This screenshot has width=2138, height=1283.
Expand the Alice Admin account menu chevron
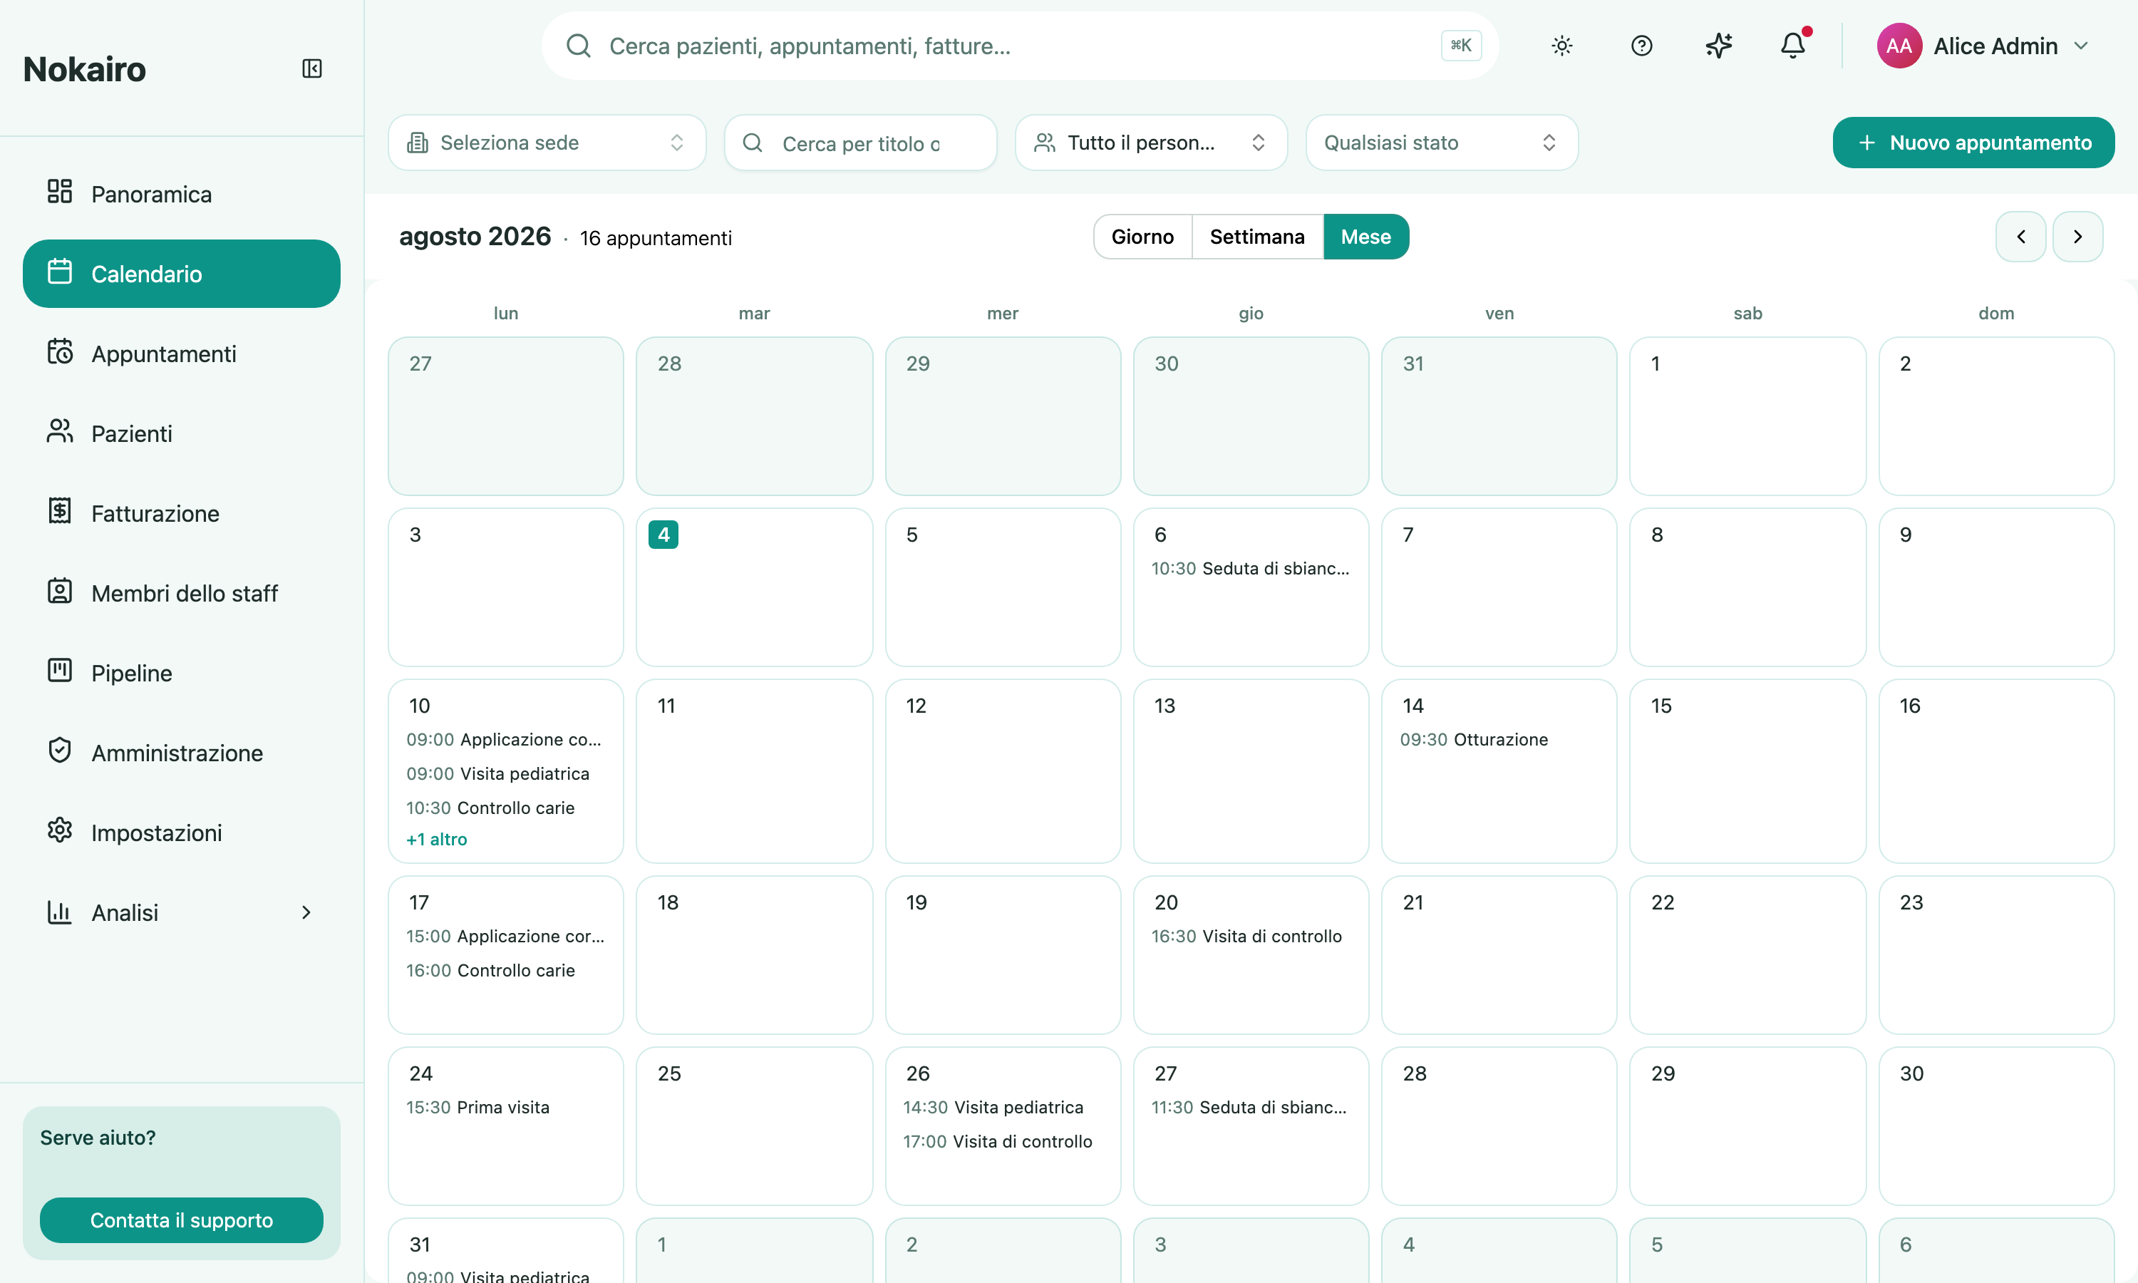pos(2082,46)
